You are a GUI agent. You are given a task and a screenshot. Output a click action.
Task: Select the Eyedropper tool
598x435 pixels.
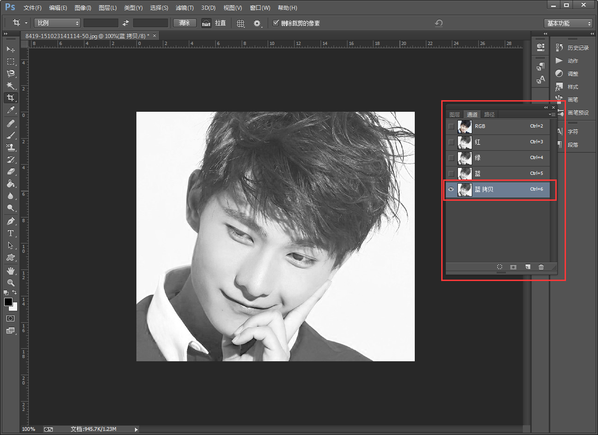pos(10,110)
